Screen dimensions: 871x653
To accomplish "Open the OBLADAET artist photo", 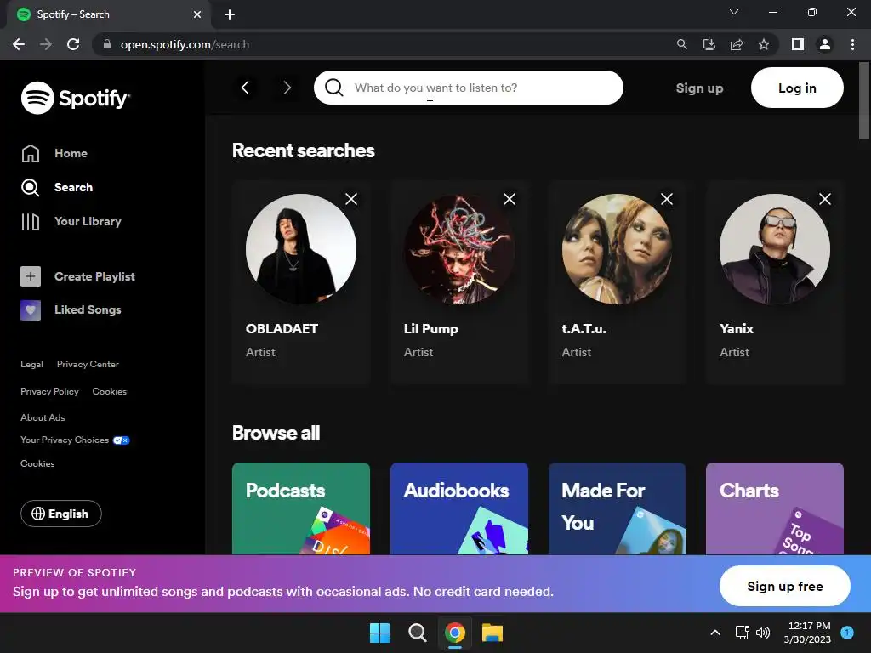I will [301, 249].
